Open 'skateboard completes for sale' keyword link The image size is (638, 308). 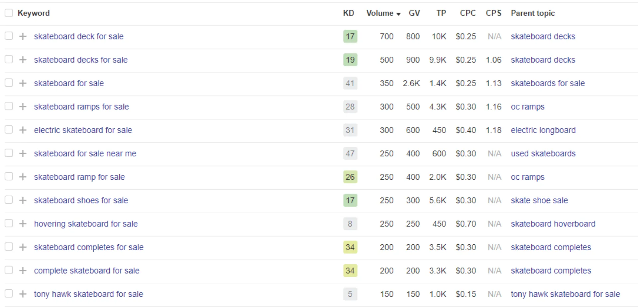(89, 247)
